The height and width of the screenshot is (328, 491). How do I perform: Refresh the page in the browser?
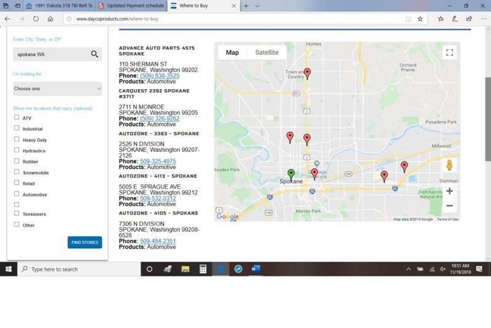[36, 19]
